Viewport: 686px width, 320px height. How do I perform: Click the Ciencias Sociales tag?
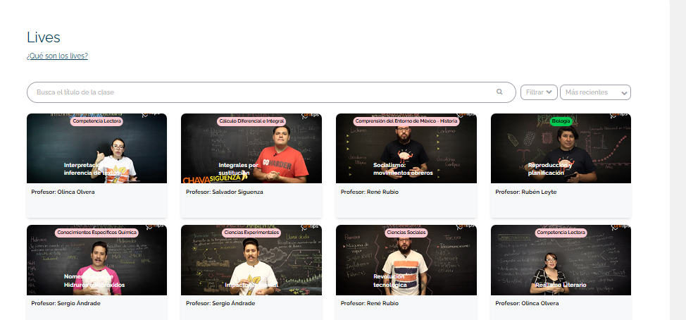(406, 233)
